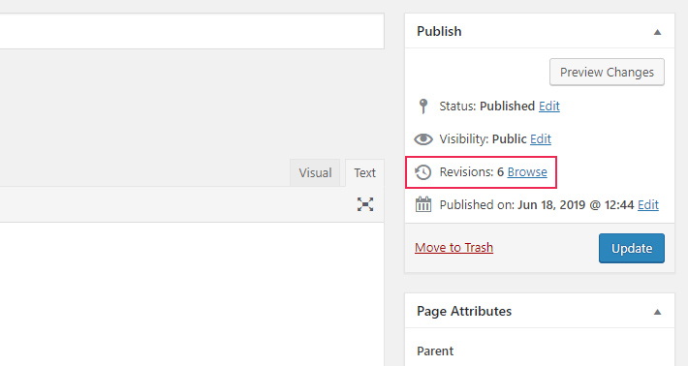This screenshot has height=366, width=688.
Task: Click the visibility eye icon
Action: tap(423, 139)
